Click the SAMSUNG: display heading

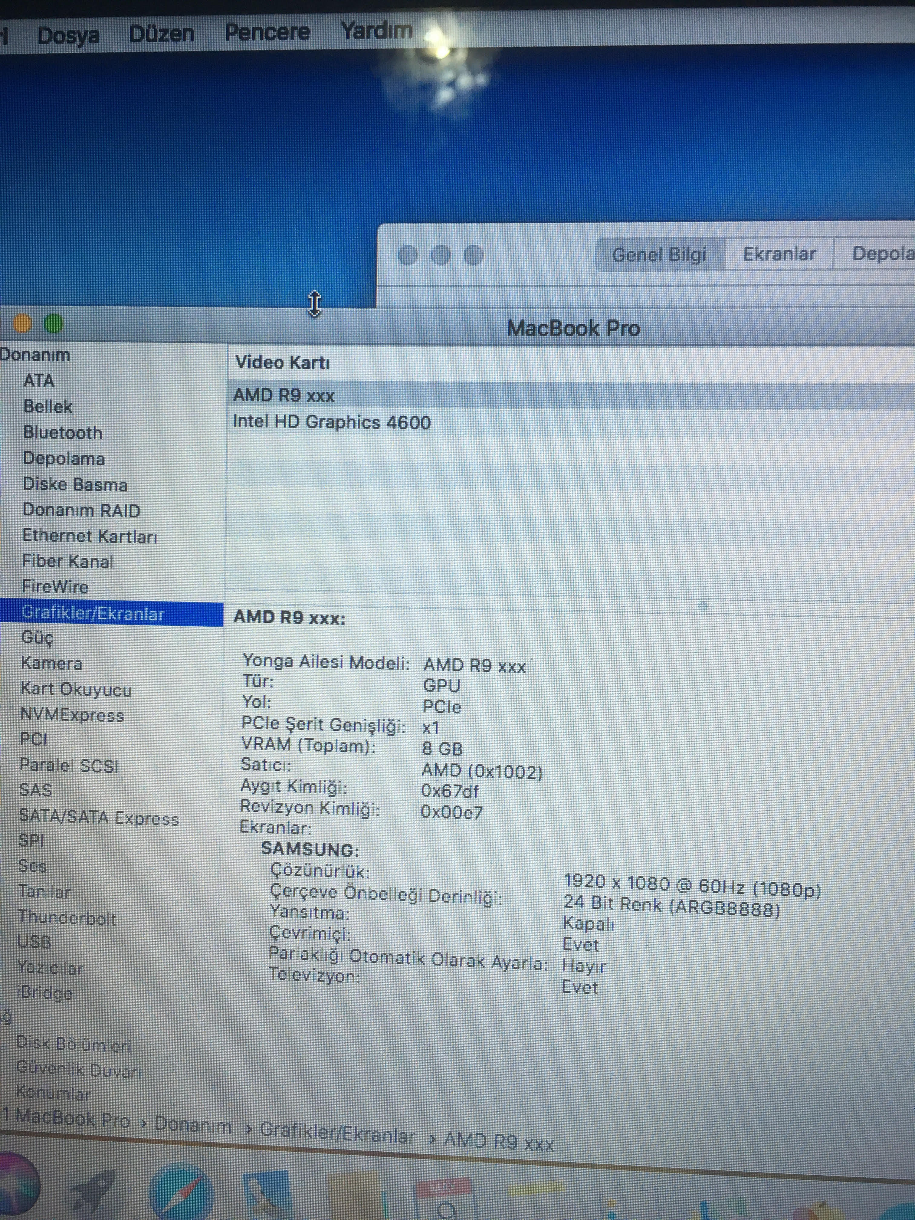[310, 849]
